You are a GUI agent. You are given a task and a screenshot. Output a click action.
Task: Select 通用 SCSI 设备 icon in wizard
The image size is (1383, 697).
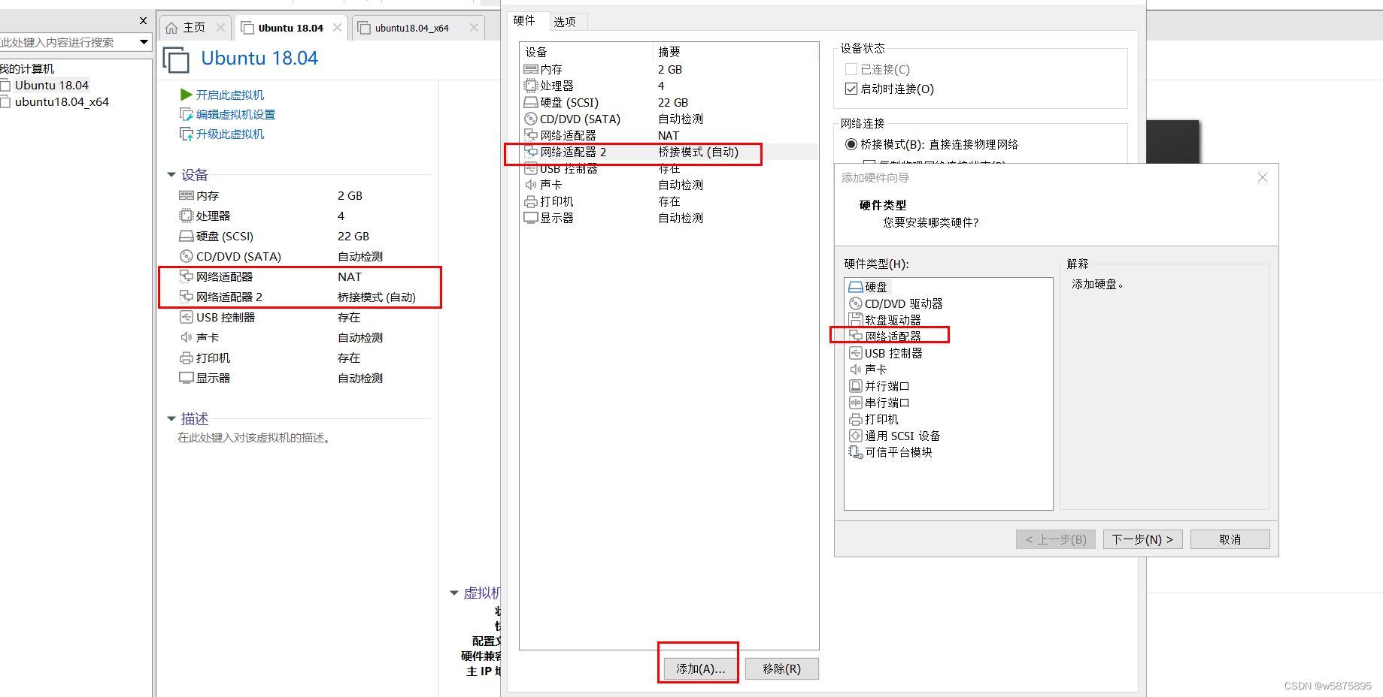point(855,436)
